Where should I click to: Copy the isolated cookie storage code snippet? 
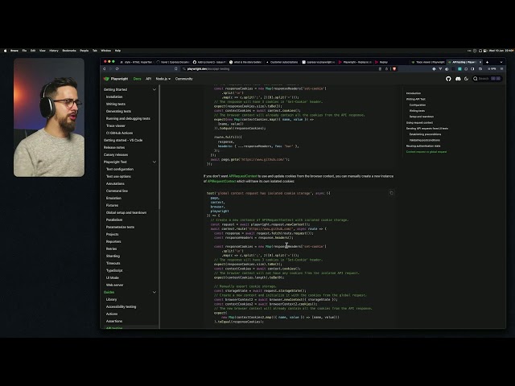[x=391, y=193]
